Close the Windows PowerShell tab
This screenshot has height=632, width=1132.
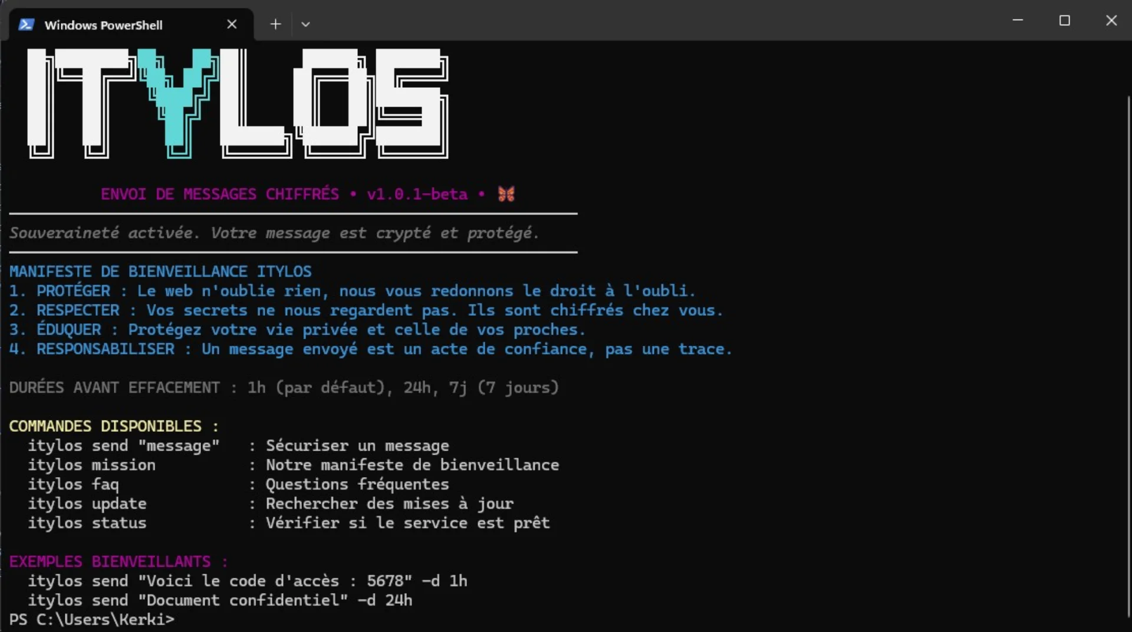click(232, 24)
